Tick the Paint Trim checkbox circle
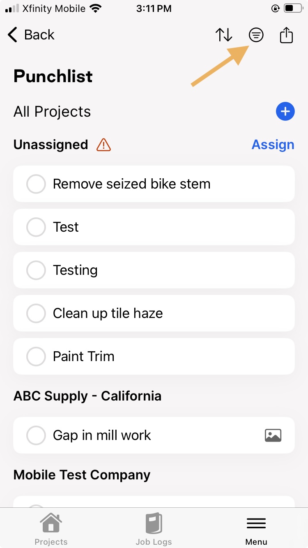The height and width of the screenshot is (548, 308). point(36,357)
